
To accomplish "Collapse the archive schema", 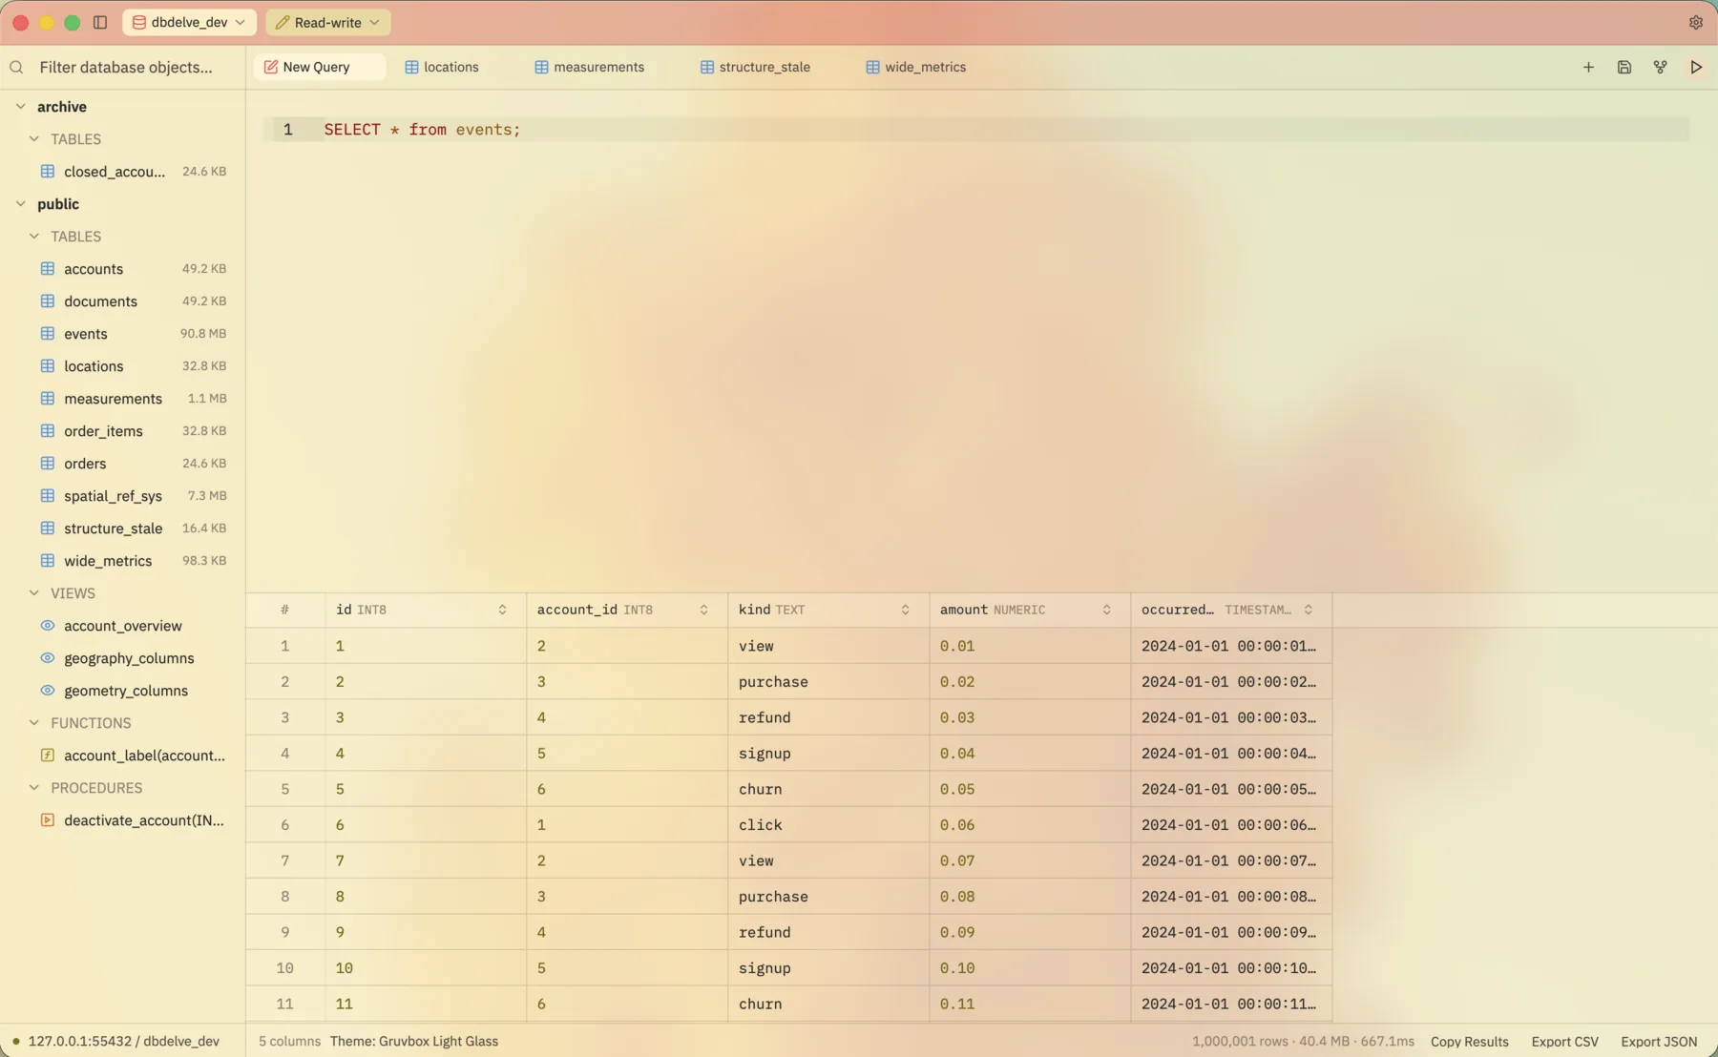I will (x=21, y=107).
